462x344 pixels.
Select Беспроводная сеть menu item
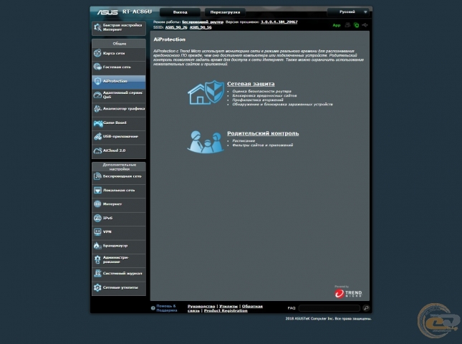[119, 176]
